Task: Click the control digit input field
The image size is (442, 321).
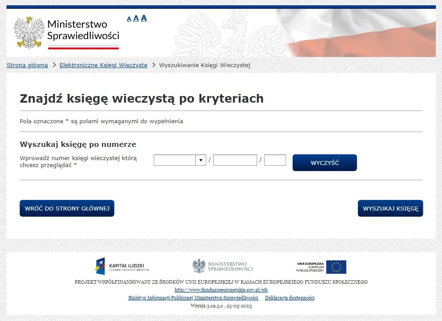Action: [x=275, y=160]
